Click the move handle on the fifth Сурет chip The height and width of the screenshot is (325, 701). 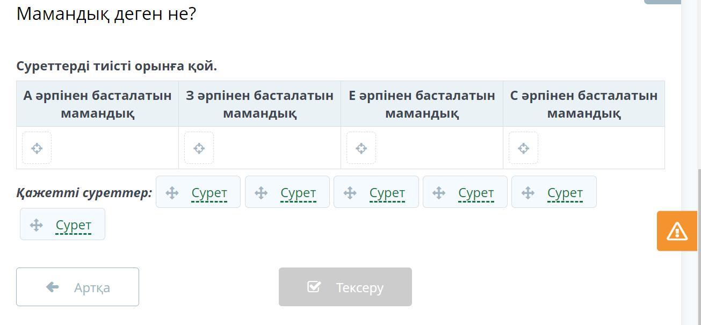[x=528, y=193]
